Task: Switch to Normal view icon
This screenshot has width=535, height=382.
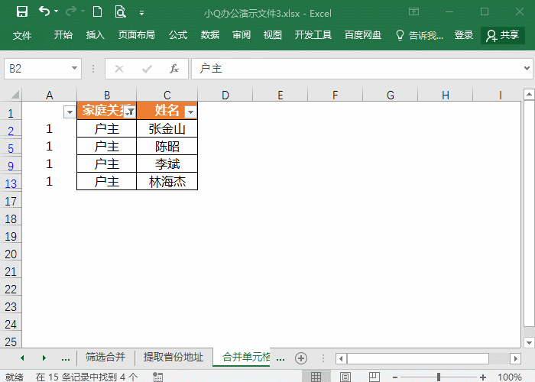Action: (x=316, y=377)
